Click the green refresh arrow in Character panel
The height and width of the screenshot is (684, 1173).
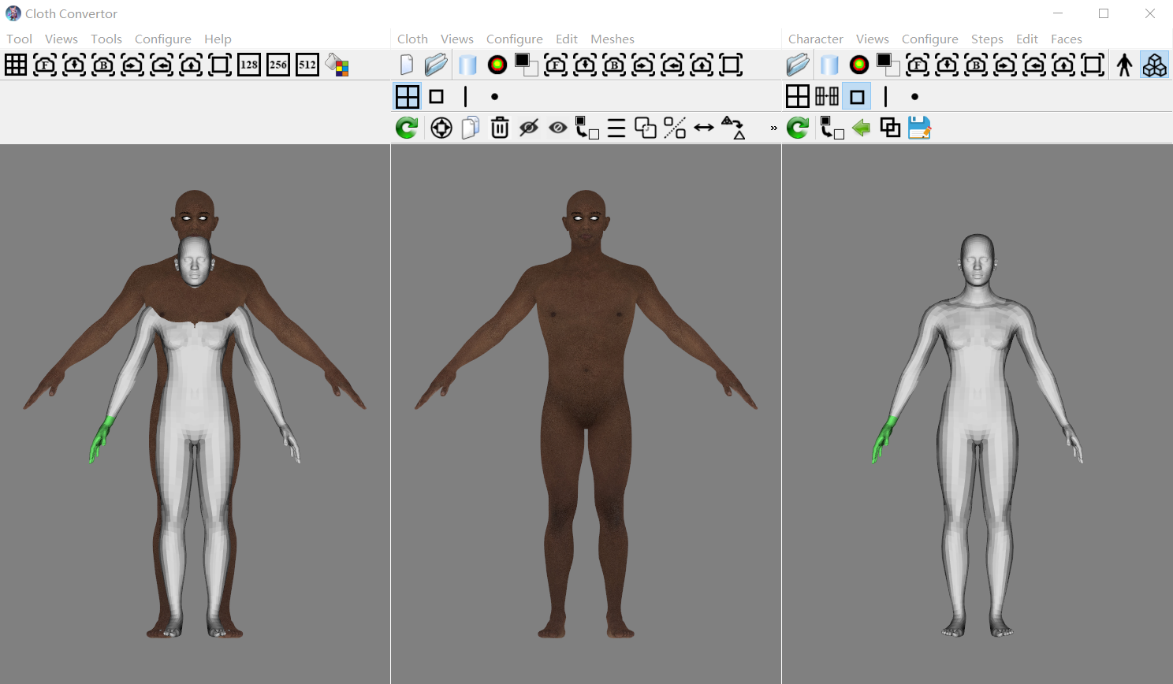(798, 128)
